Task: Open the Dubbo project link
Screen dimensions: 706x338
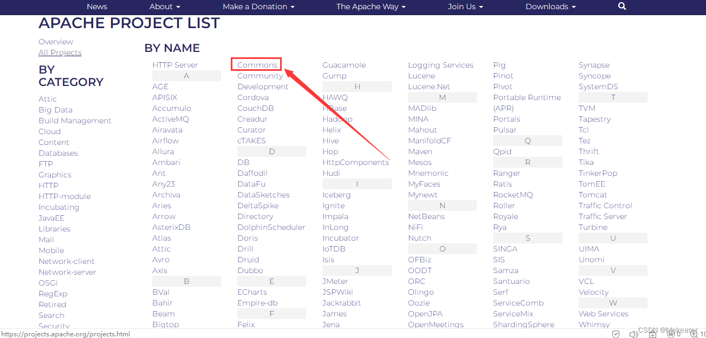Action: pyautogui.click(x=250, y=270)
